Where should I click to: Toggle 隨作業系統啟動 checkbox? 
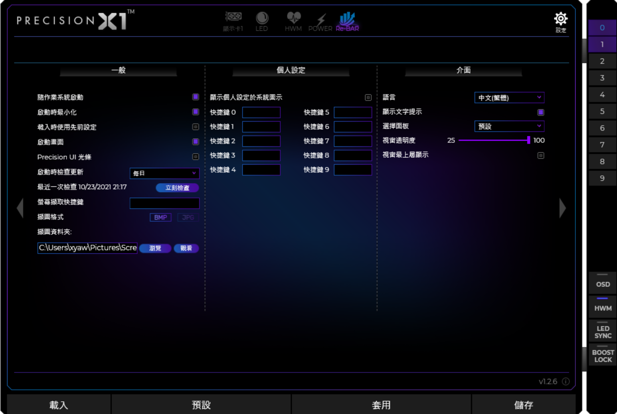point(196,97)
